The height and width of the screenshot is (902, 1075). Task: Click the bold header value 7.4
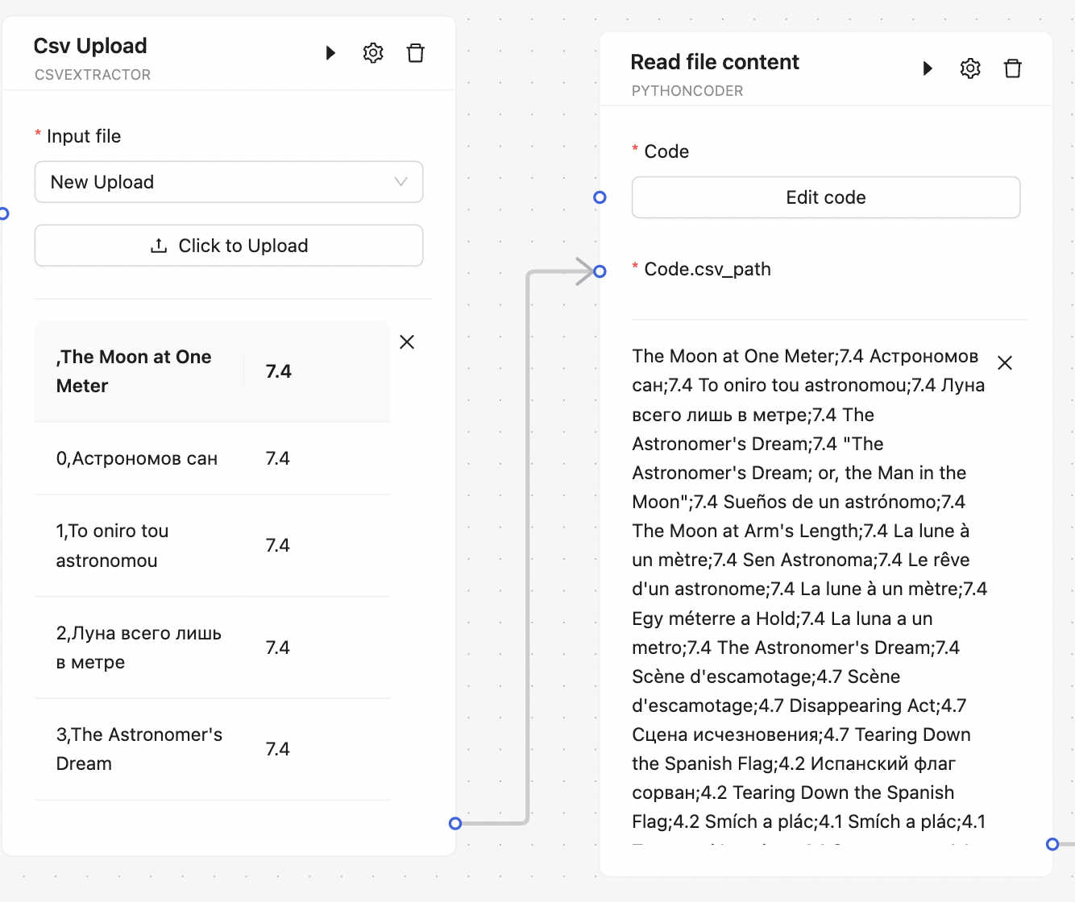(x=279, y=371)
